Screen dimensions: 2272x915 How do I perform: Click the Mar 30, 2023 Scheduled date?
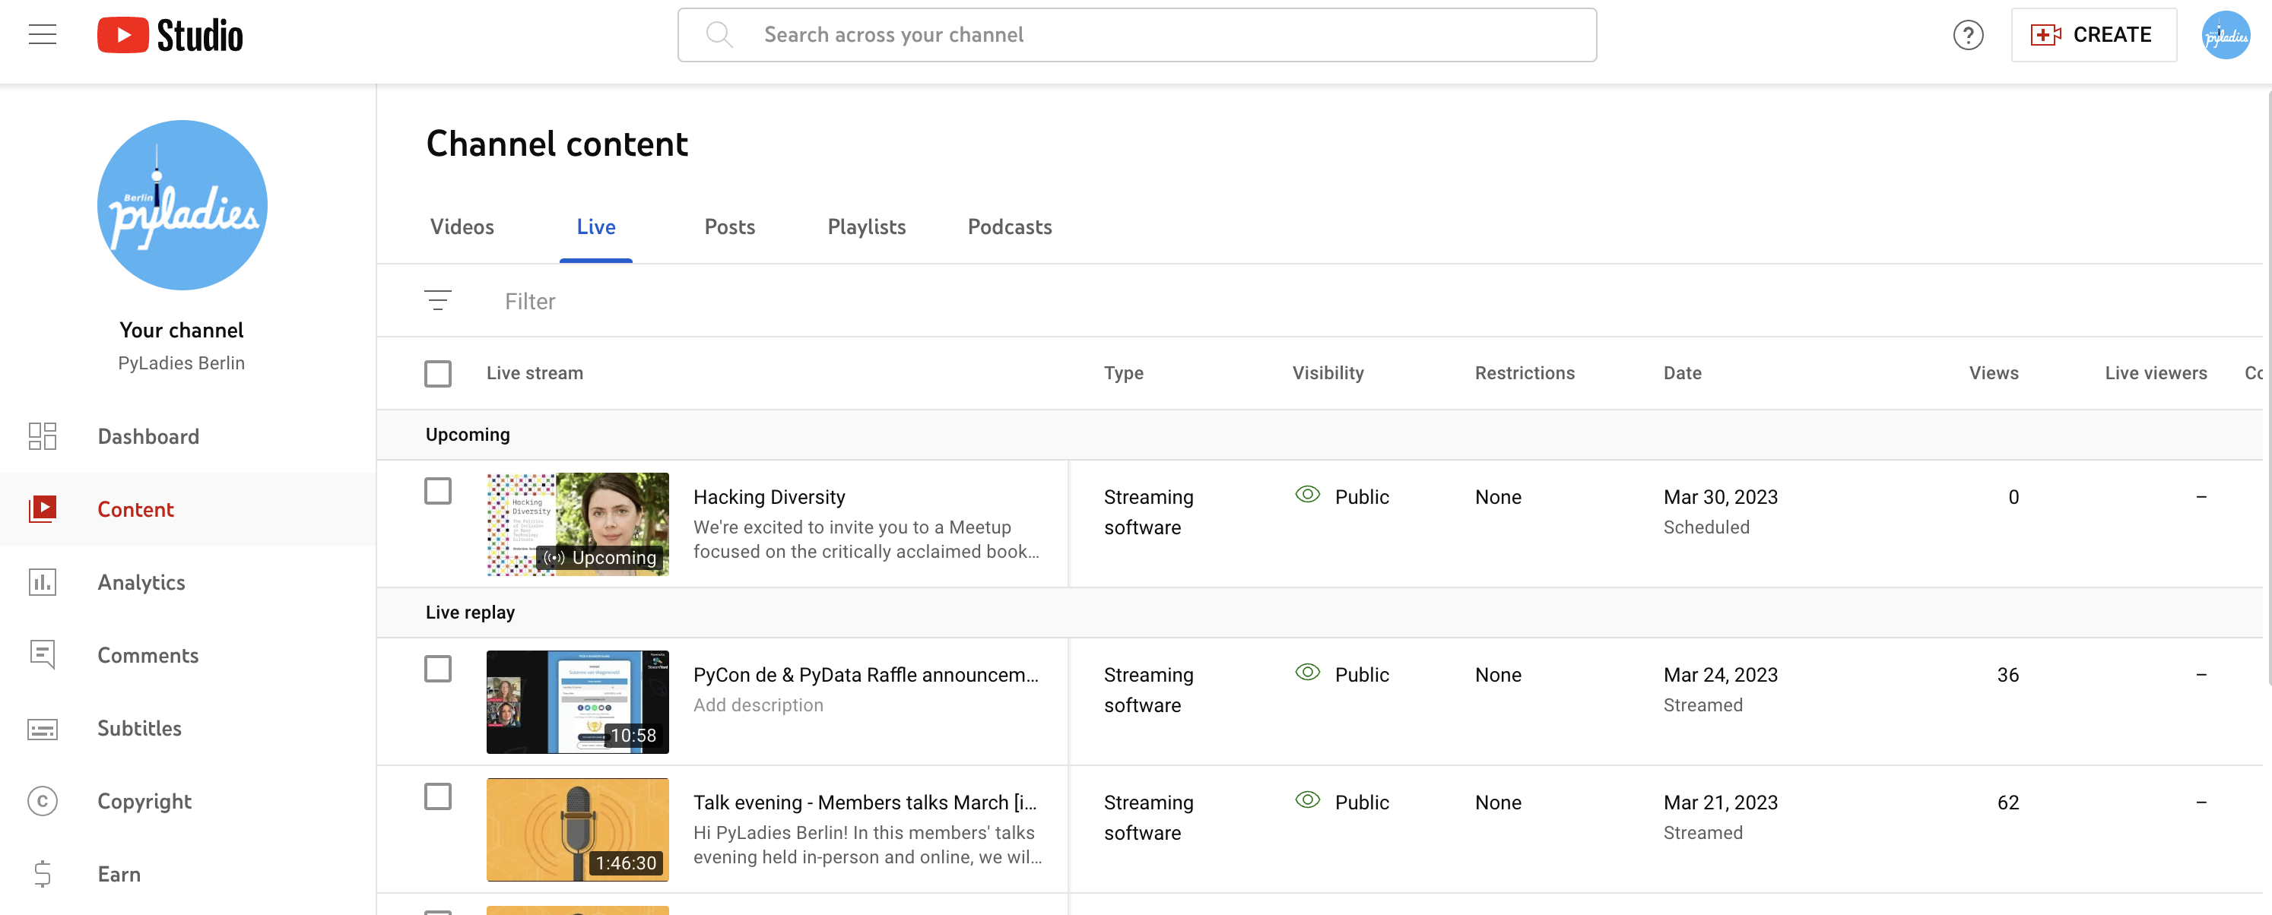point(1720,512)
